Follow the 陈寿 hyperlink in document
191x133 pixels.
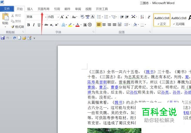91,82
